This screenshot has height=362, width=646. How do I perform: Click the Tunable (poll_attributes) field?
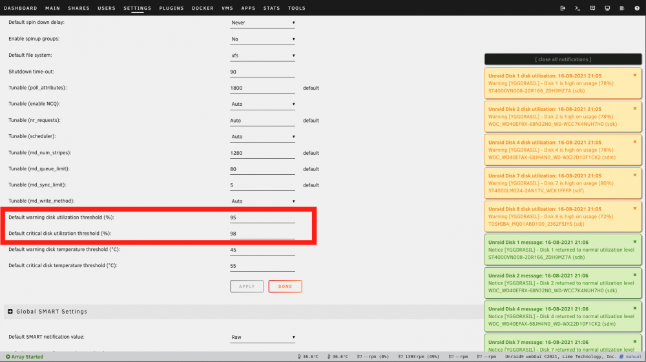click(x=262, y=88)
